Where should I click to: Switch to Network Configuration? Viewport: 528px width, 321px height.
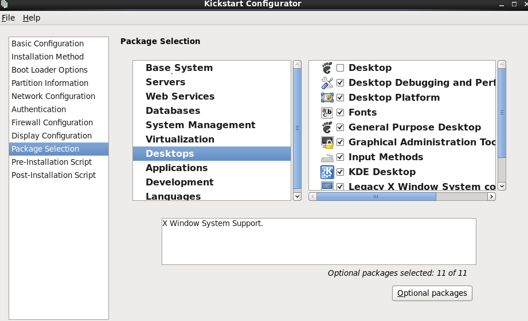point(58,96)
